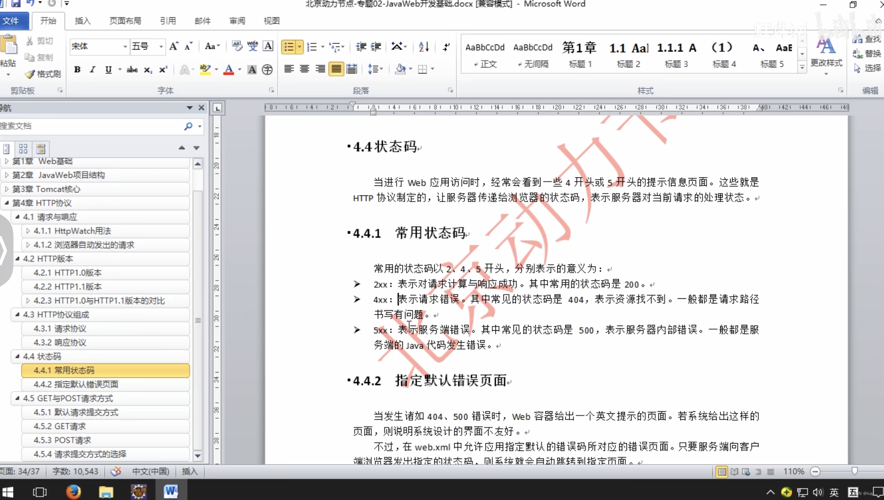884x500 pixels.
Task: Open the font name dropdown
Action: (x=125, y=46)
